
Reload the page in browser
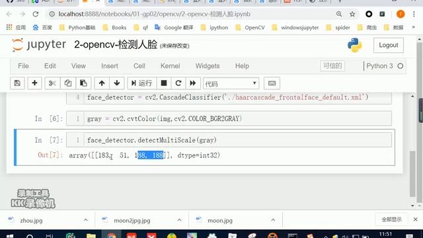(x=36, y=14)
